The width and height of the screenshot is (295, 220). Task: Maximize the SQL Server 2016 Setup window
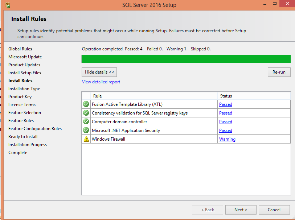(275, 4)
